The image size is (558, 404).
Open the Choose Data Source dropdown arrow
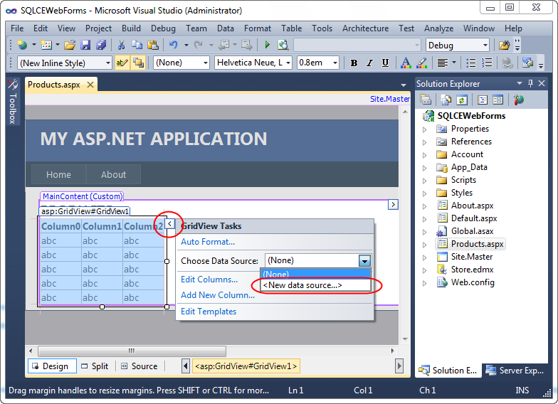click(364, 261)
